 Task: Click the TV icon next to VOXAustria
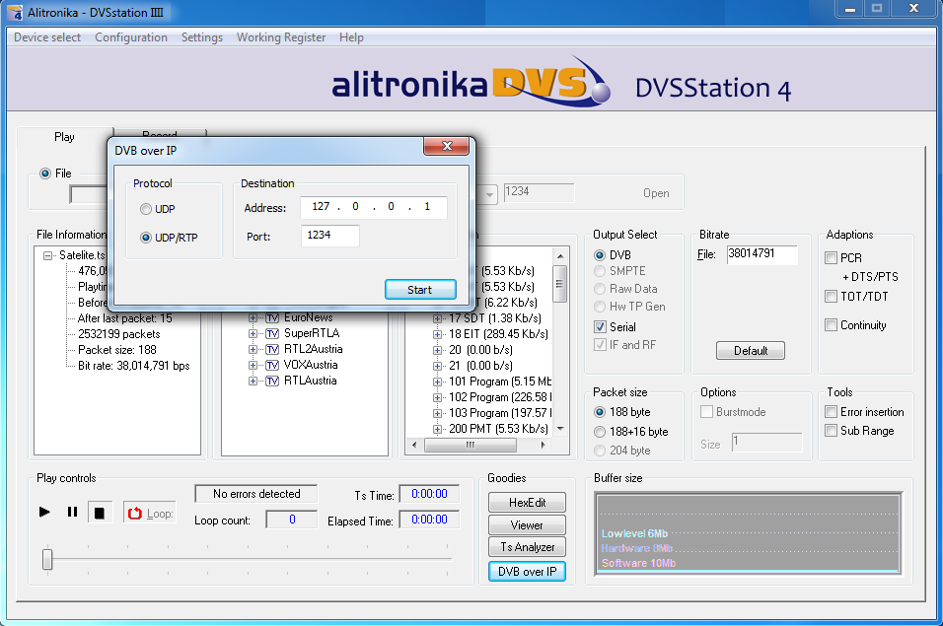tap(272, 365)
